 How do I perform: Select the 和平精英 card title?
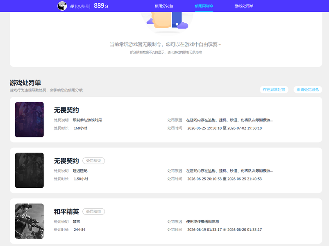click(66, 212)
